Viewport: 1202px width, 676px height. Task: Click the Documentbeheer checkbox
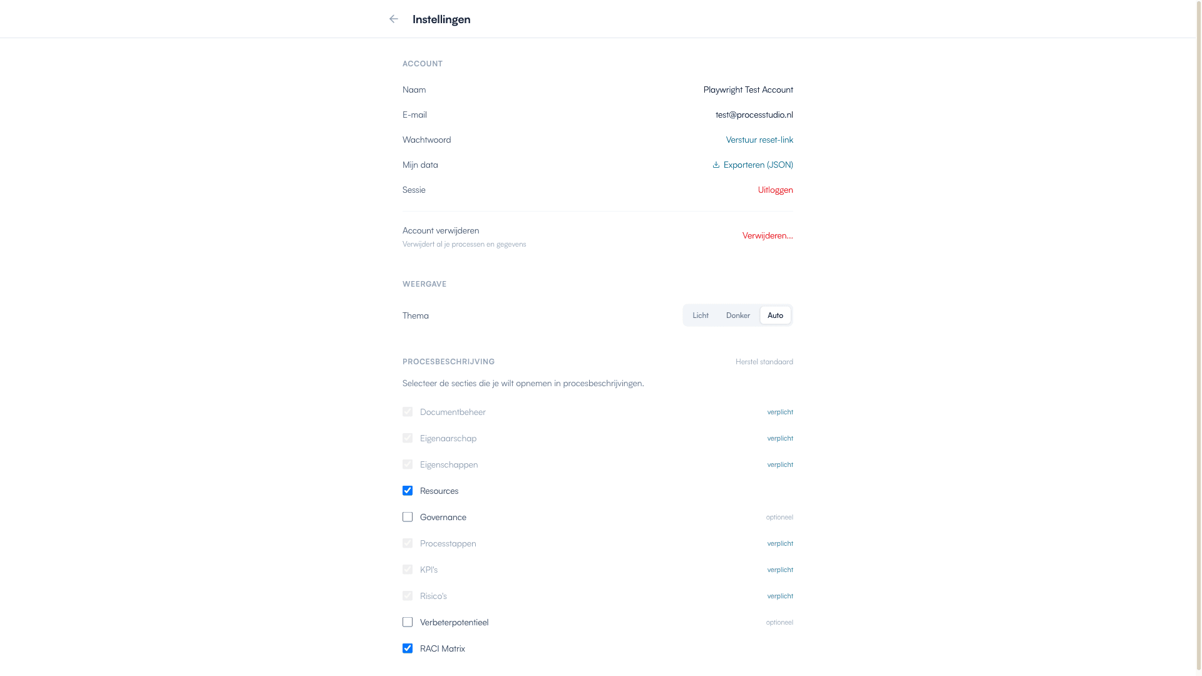[408, 412]
